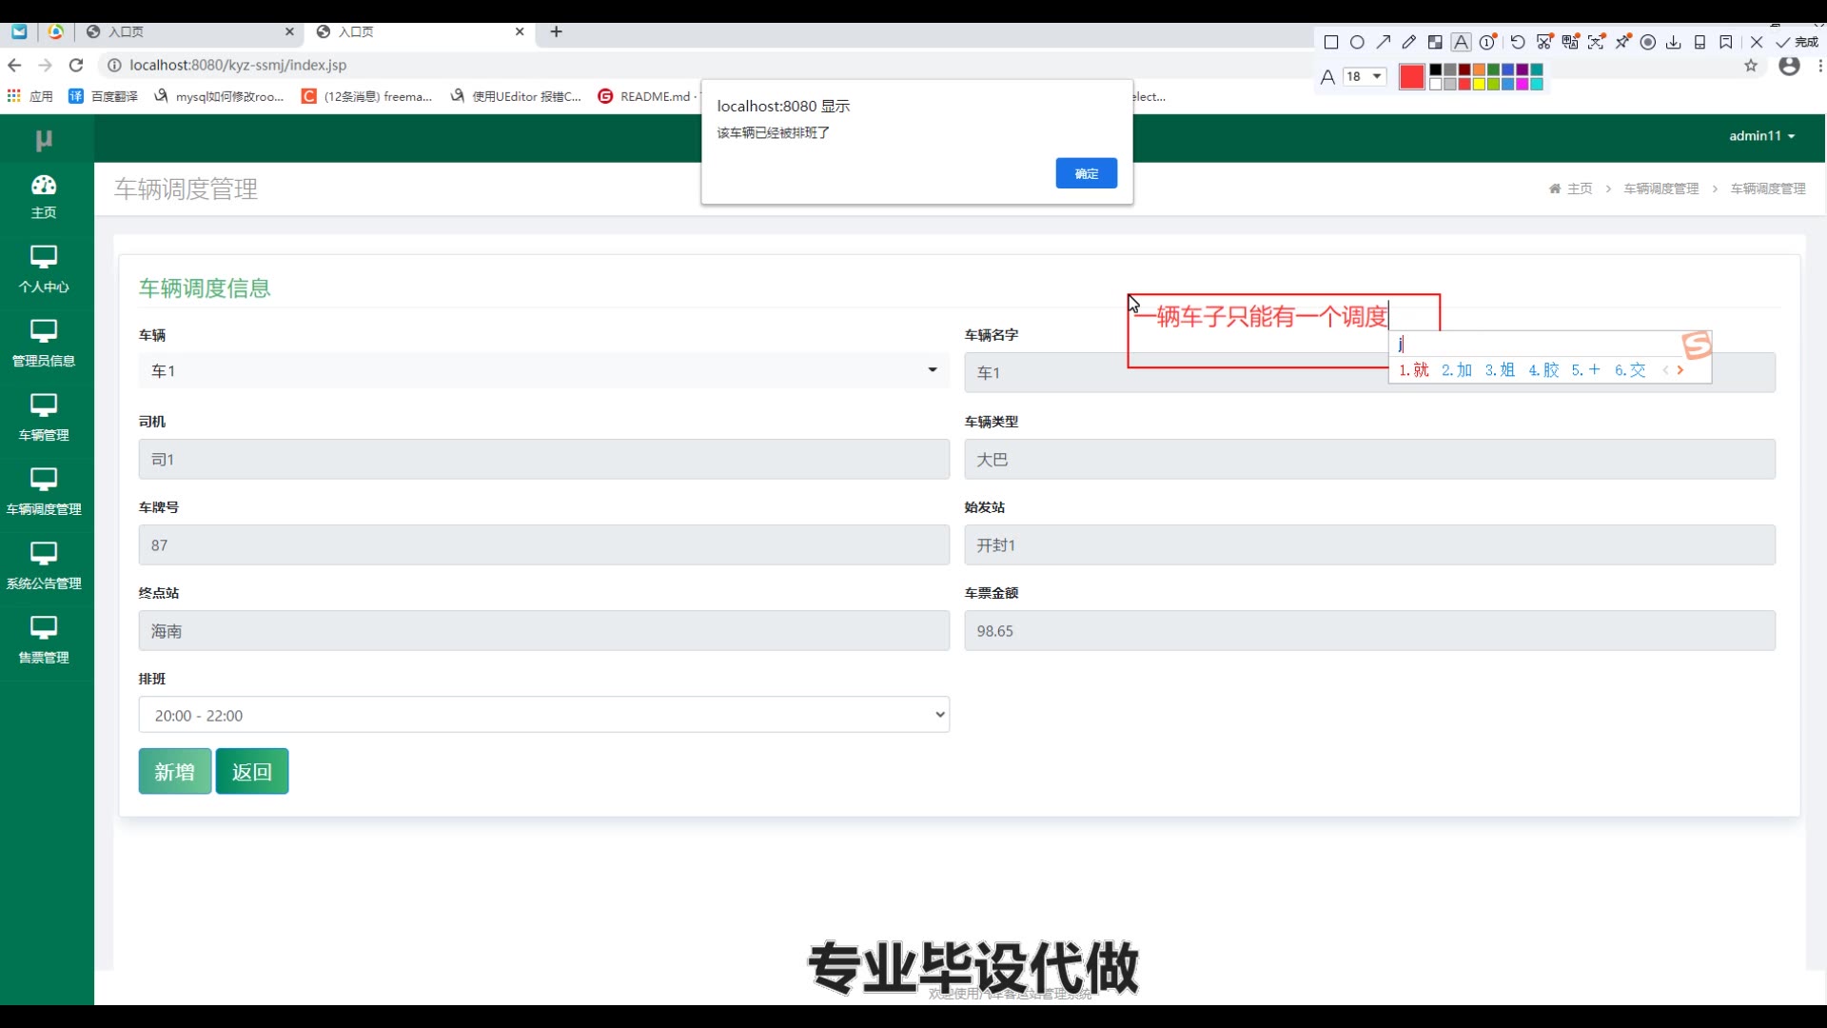Open the 排班 time slot dropdown
Viewport: 1827px width, 1028px height.
[x=543, y=715]
